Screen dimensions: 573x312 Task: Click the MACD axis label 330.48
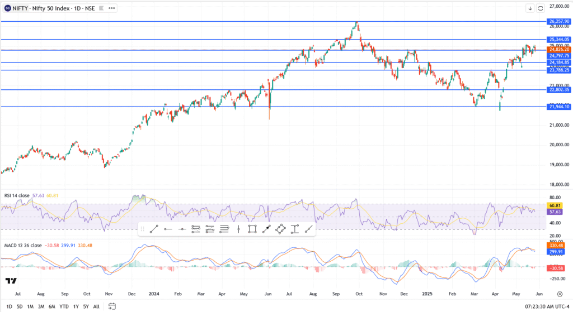click(x=556, y=246)
